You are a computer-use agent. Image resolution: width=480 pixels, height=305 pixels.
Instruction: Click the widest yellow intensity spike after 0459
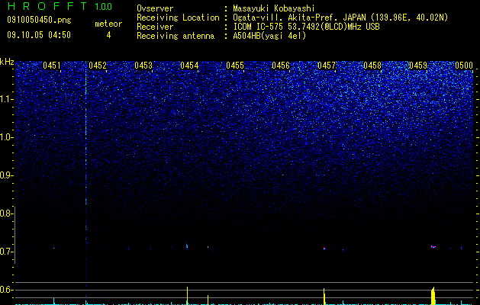[x=433, y=296]
